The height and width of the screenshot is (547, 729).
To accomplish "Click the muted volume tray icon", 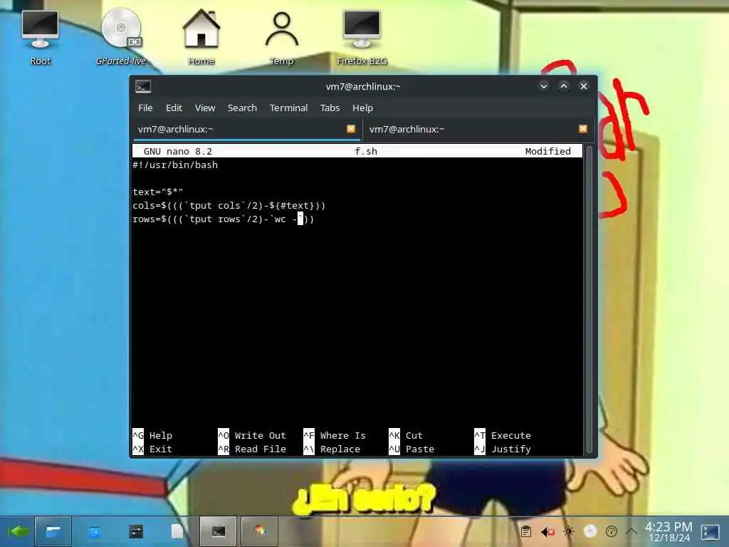I will coord(547,531).
